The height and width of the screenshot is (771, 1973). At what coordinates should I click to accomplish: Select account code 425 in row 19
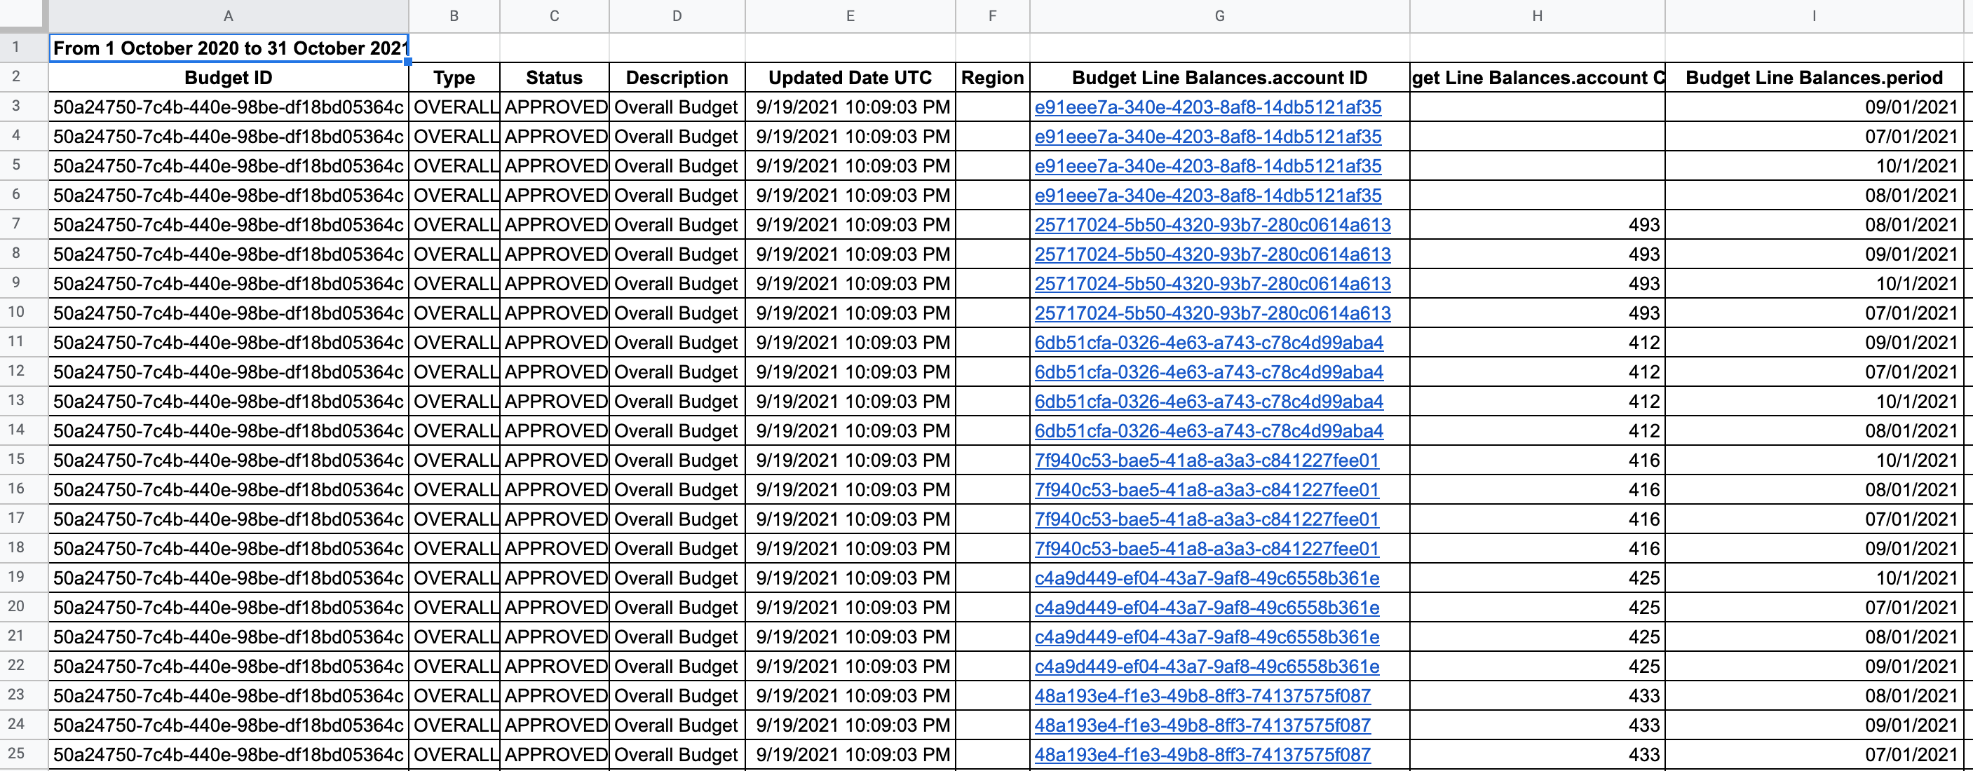click(x=1537, y=578)
